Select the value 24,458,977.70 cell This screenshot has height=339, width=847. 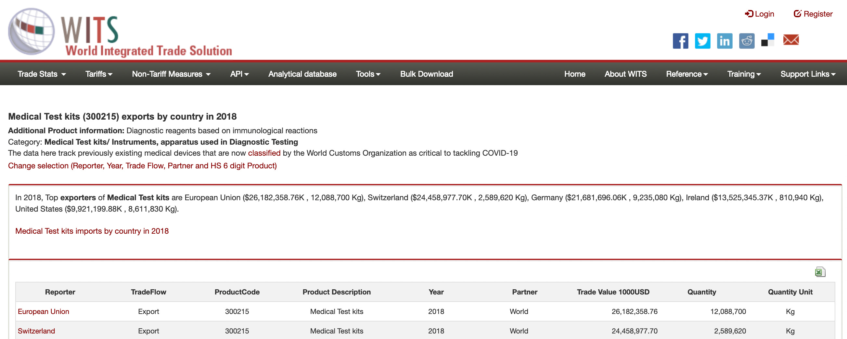coord(634,331)
